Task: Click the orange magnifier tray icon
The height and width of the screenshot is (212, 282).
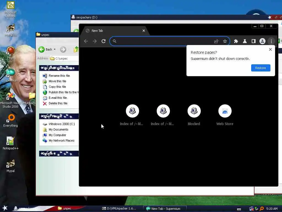Action: pos(262,209)
